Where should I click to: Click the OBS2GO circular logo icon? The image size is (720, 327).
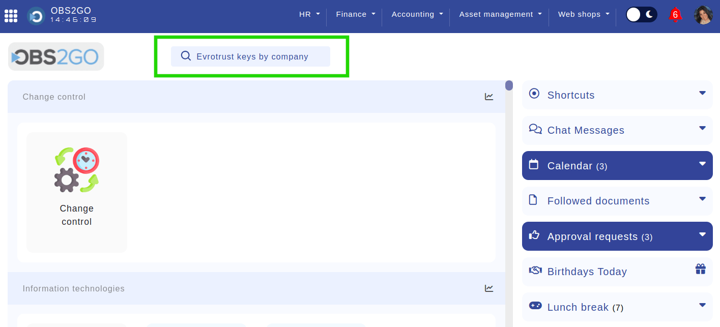tap(36, 16)
